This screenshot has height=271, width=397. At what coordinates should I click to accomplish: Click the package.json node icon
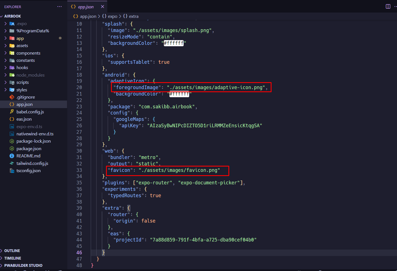click(12, 149)
